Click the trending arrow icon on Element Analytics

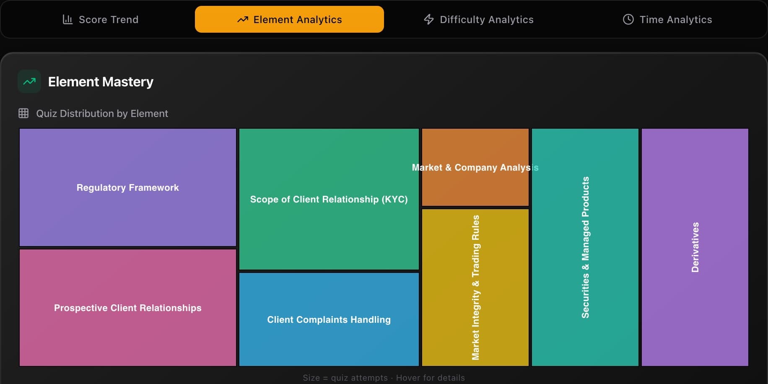(x=243, y=19)
